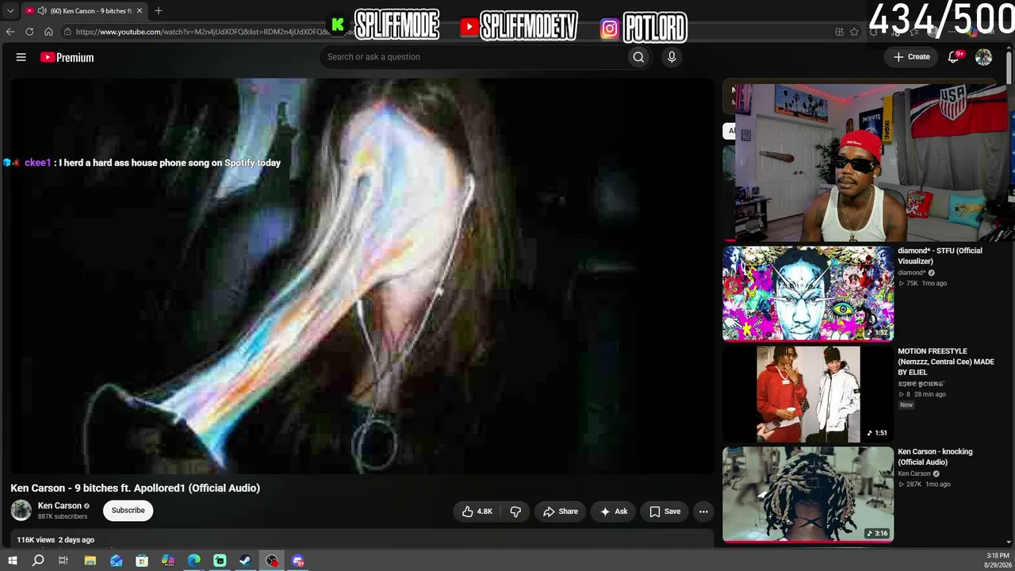Open Ken Carson channel avatar
The width and height of the screenshot is (1015, 571).
pos(21,511)
